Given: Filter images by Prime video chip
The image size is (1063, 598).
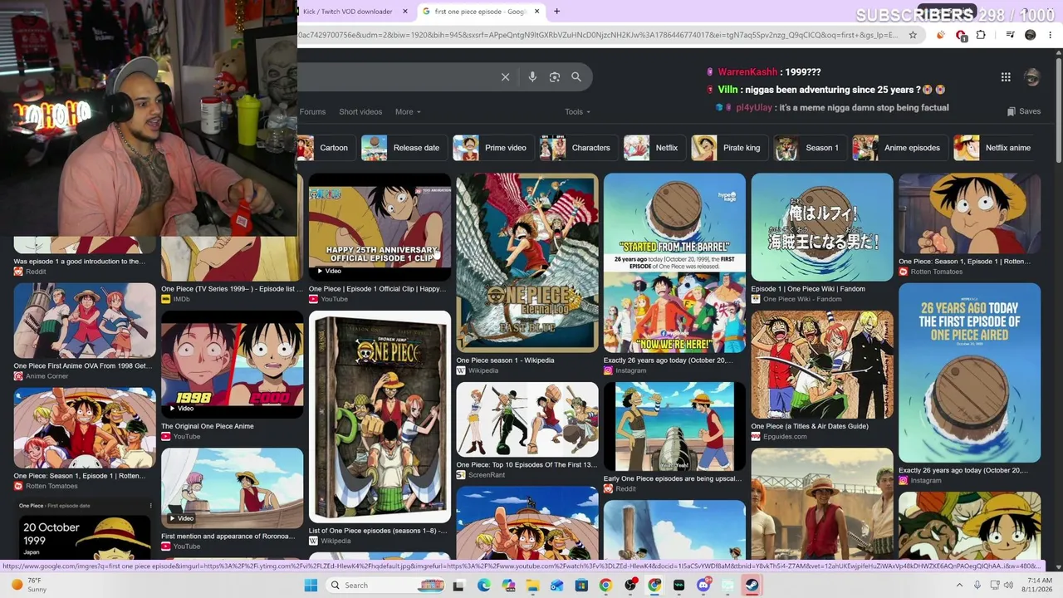Looking at the screenshot, I should point(492,148).
